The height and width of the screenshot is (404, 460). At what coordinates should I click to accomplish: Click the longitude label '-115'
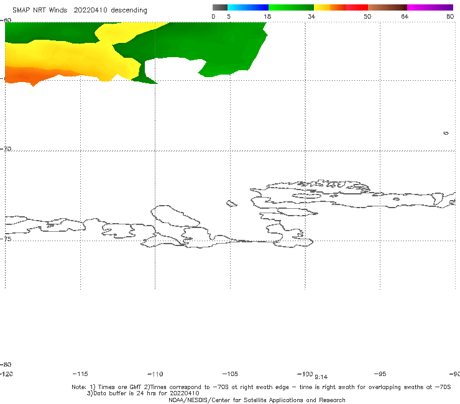tap(80, 374)
